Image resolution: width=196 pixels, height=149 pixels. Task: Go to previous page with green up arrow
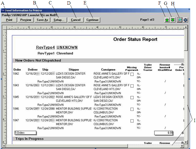click(167, 20)
